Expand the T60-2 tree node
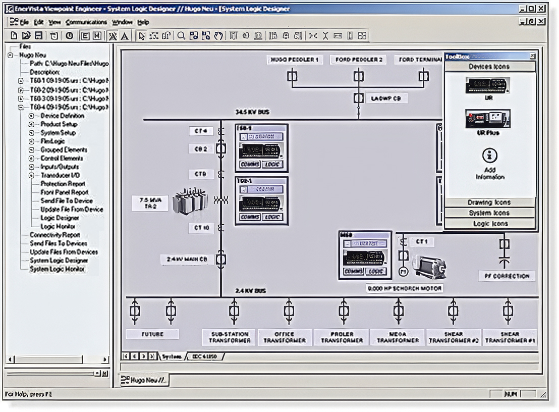This screenshot has height=412, width=559. (x=21, y=90)
